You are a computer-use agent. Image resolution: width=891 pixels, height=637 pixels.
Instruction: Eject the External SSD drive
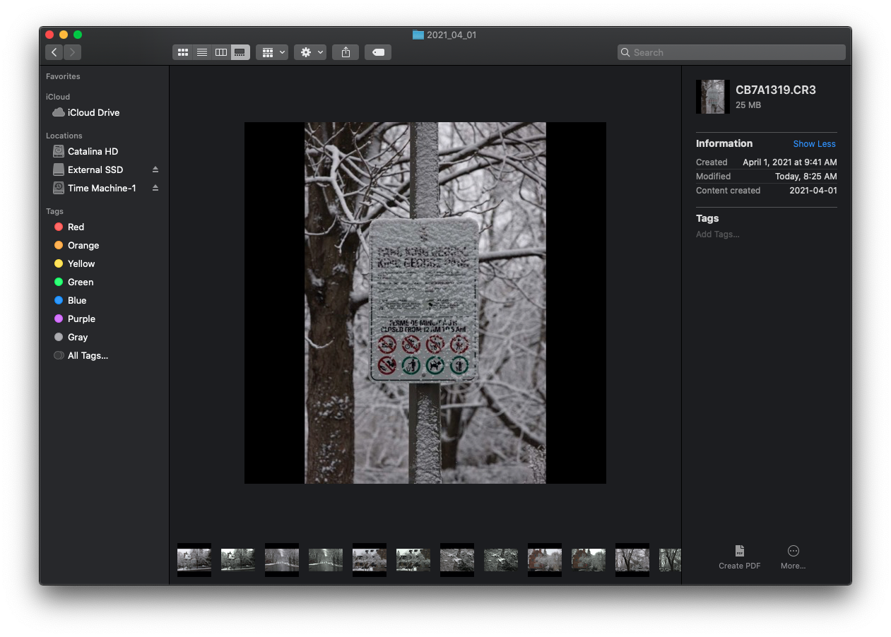[x=155, y=169]
